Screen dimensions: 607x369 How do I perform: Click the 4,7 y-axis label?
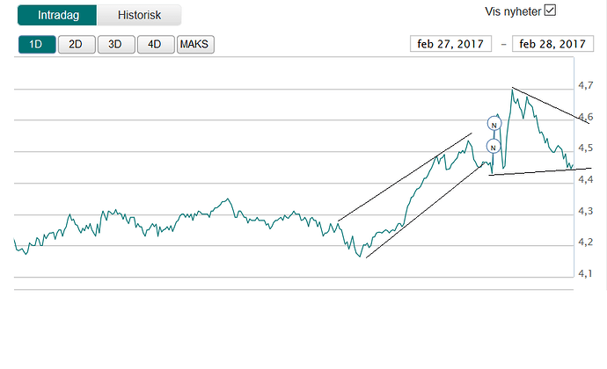point(585,86)
